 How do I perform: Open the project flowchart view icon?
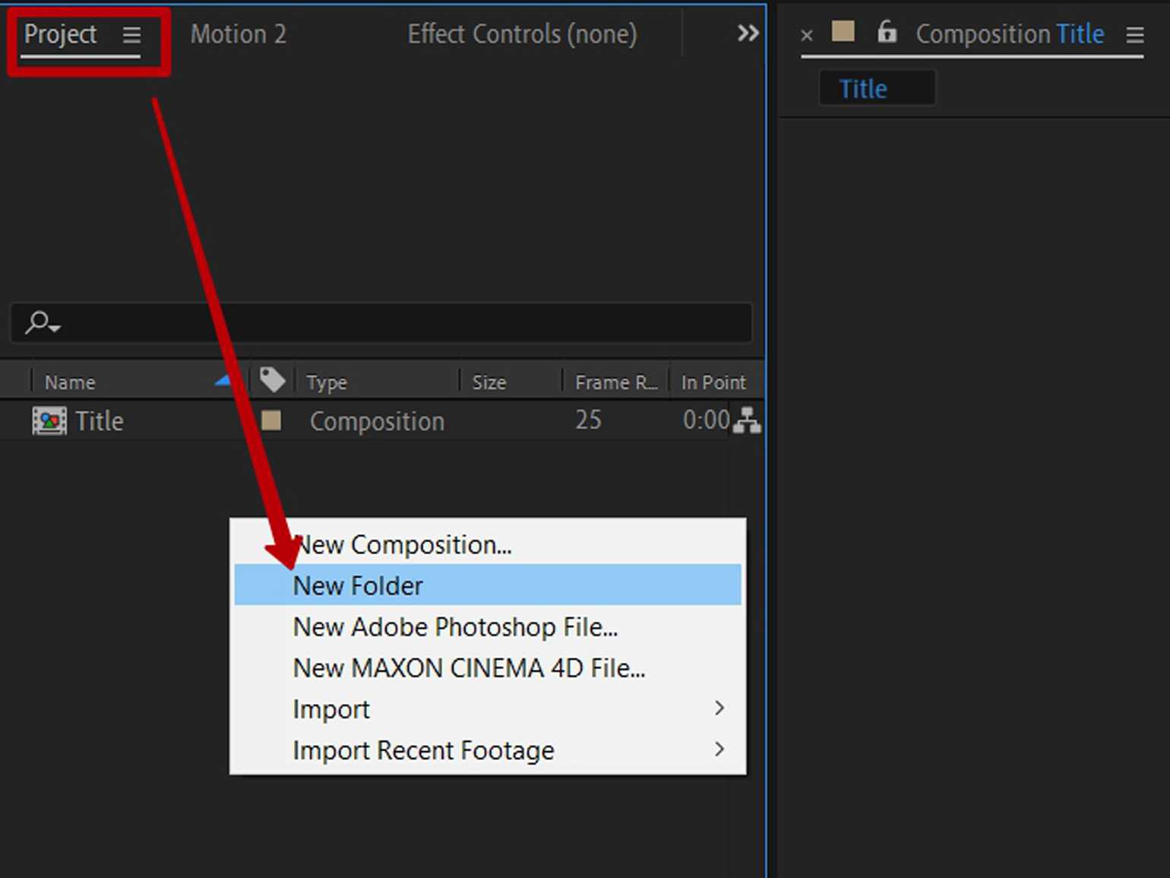tap(747, 420)
